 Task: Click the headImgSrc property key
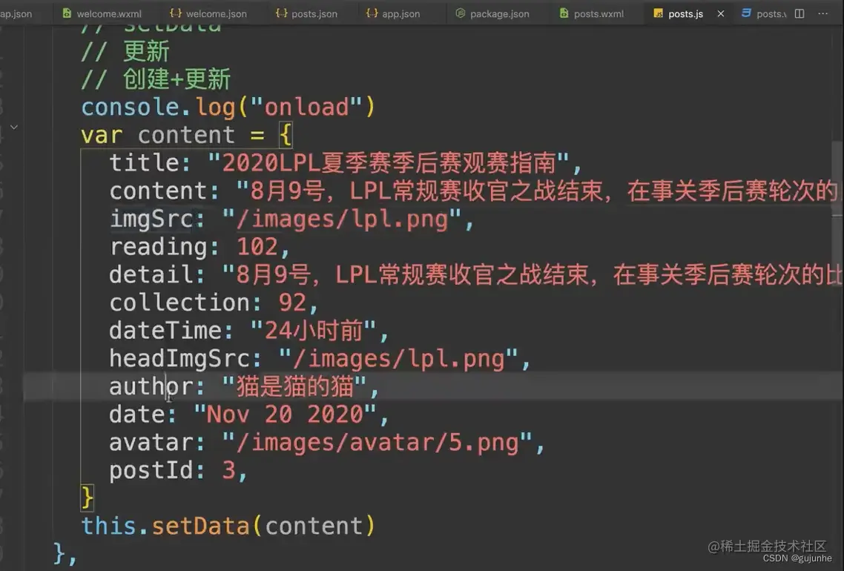click(x=179, y=358)
